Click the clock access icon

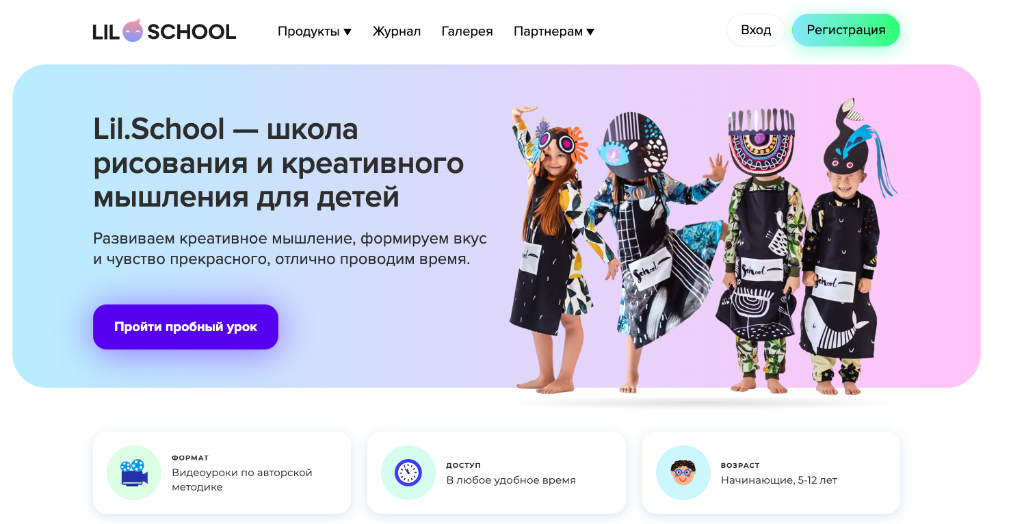[x=408, y=473]
